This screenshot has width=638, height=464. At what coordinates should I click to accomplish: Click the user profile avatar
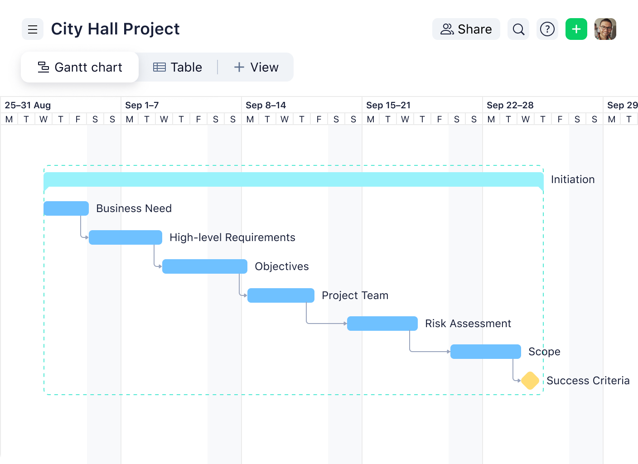pyautogui.click(x=605, y=29)
